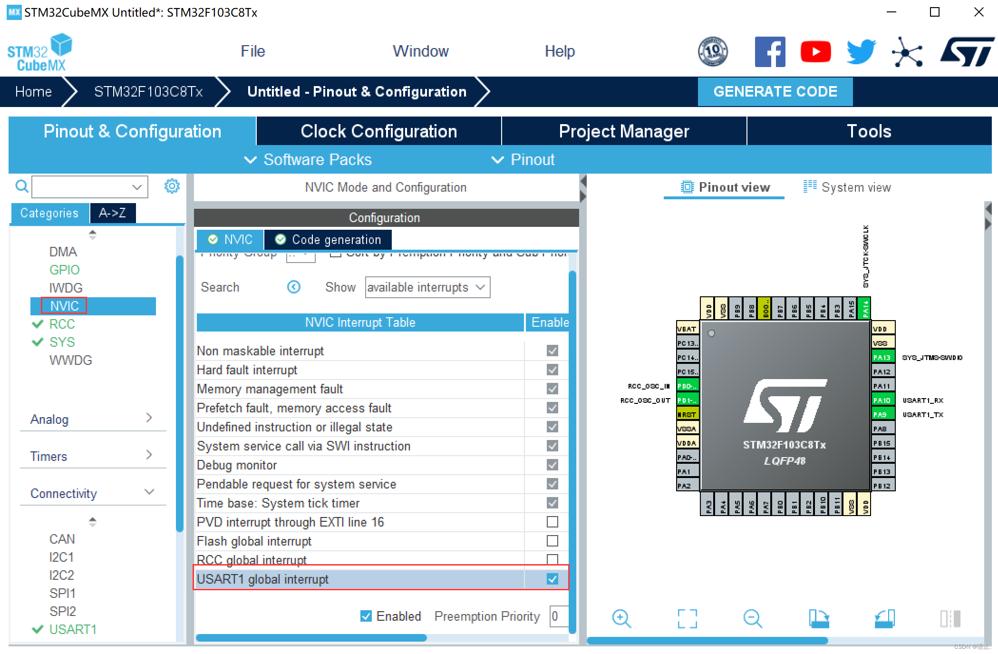
Task: Click the Twitter bird icon
Action: (x=861, y=51)
